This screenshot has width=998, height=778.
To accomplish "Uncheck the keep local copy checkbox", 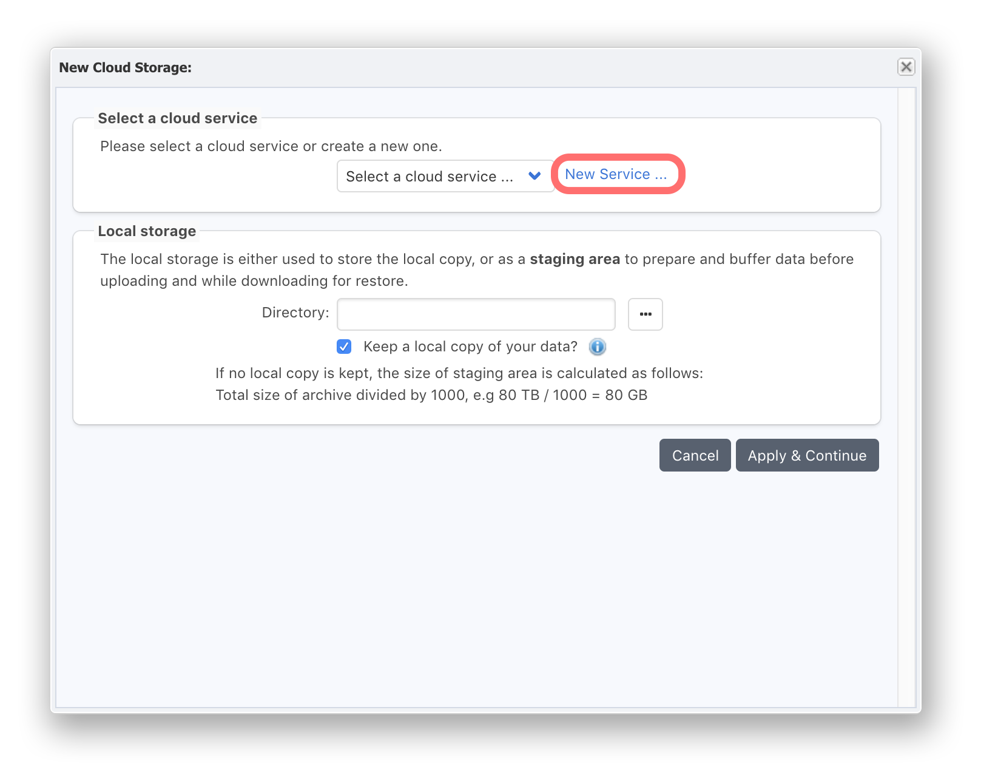I will pos(344,347).
